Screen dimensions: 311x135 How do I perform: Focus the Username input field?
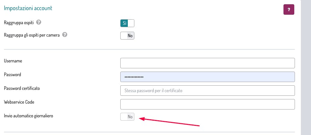[207, 63]
